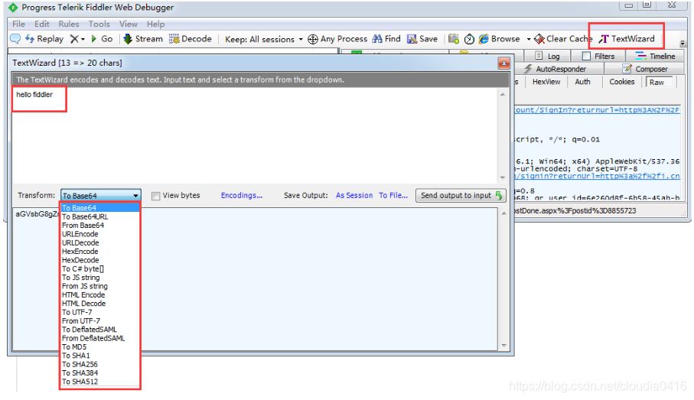Select HexEncode option

click(x=100, y=252)
